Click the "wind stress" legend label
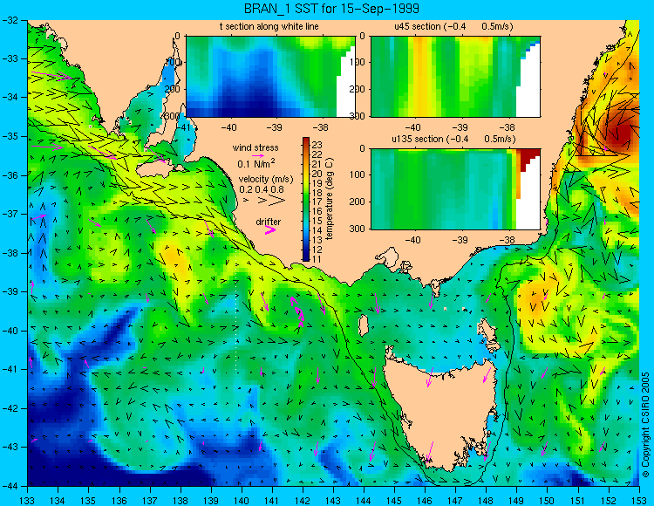The width and height of the screenshot is (654, 506). tap(255, 147)
